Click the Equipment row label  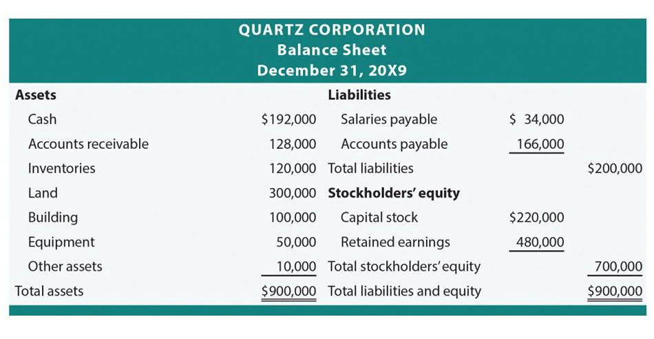tap(61, 242)
